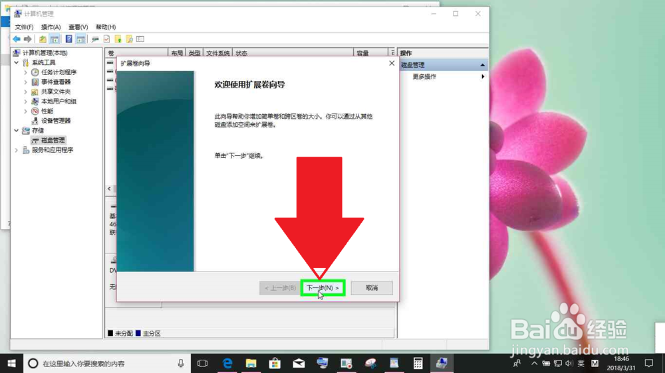Select 事件查看器 in the tree
Image resolution: width=665 pixels, height=373 pixels.
pos(56,82)
